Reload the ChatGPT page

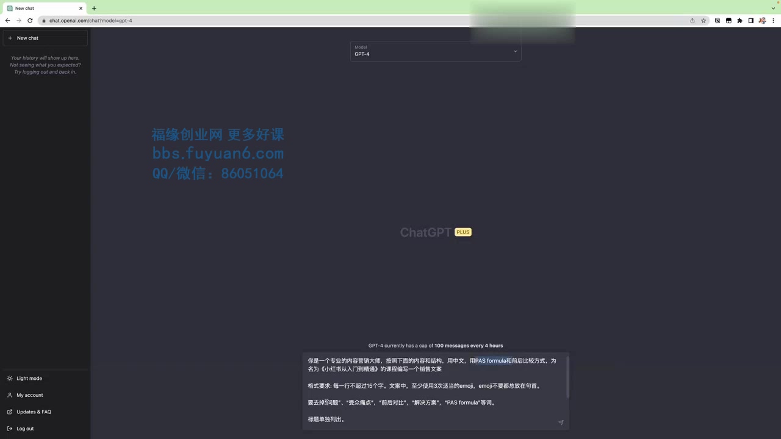(30, 20)
